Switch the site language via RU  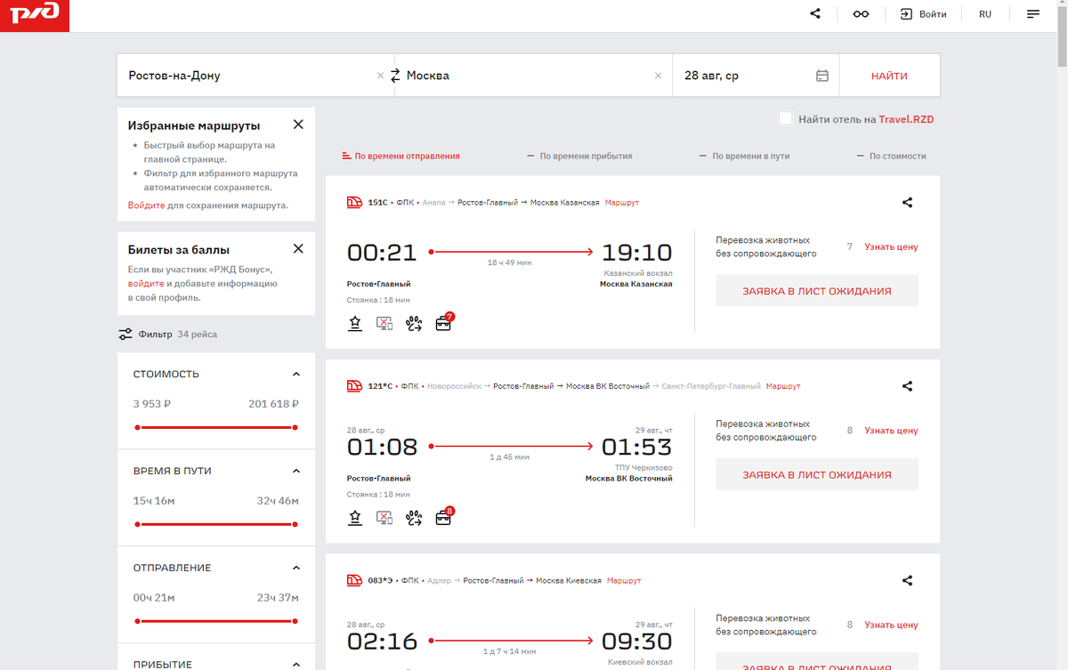point(985,14)
